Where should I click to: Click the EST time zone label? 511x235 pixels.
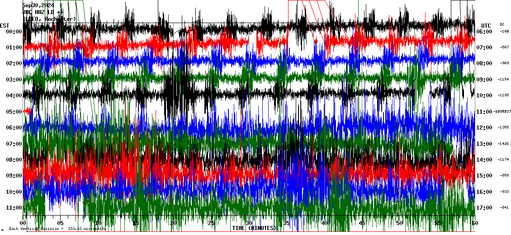click(x=5, y=25)
